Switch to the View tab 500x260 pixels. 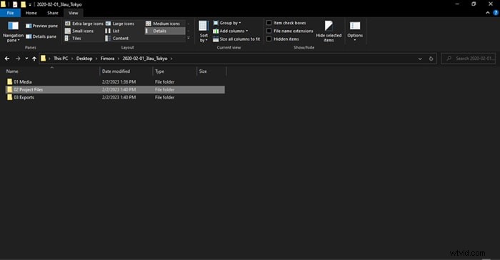pyautogui.click(x=74, y=13)
